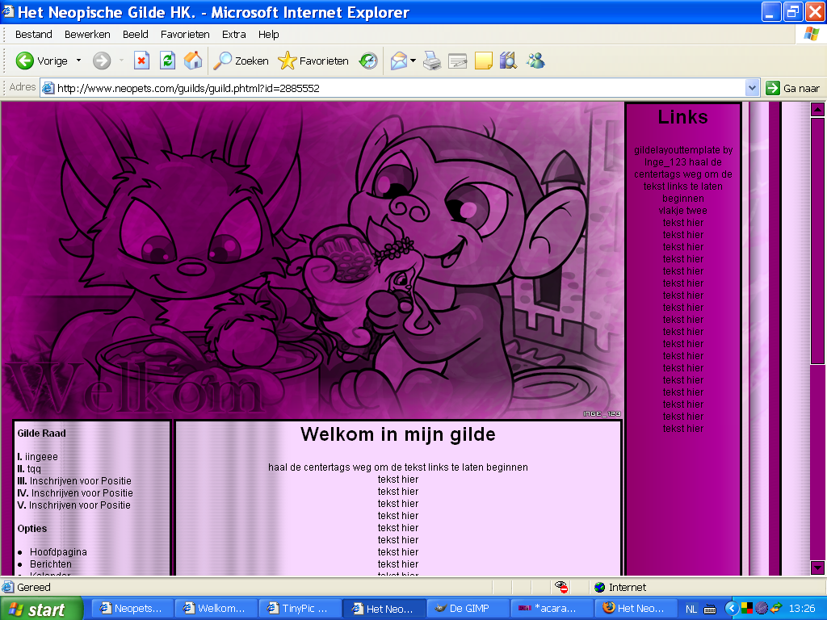Go to the Home page icon
Screen dimensions: 827x620
point(193,61)
